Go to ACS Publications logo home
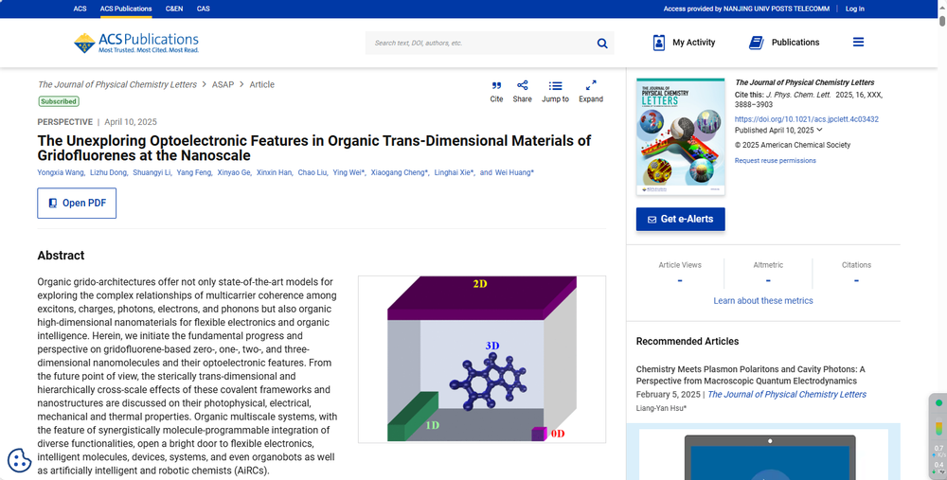 tap(136, 43)
